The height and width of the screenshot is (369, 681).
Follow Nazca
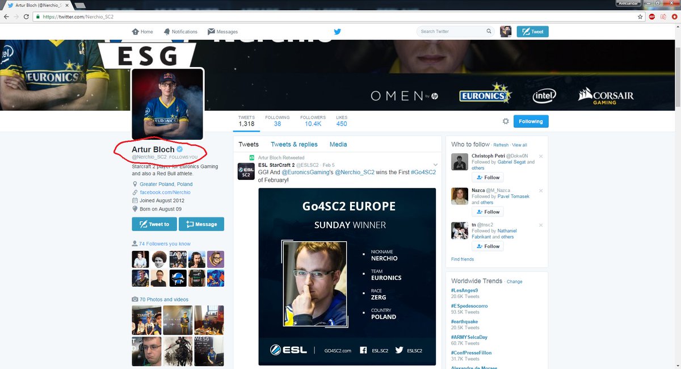pyautogui.click(x=487, y=212)
